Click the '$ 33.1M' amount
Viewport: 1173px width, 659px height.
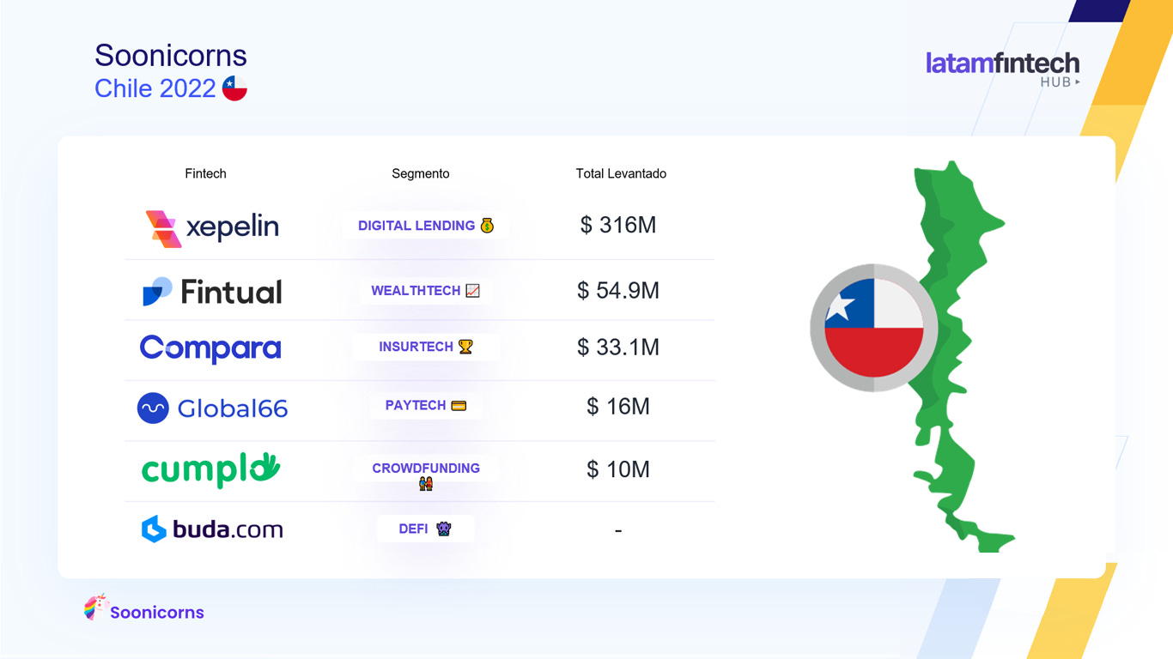pyautogui.click(x=618, y=347)
